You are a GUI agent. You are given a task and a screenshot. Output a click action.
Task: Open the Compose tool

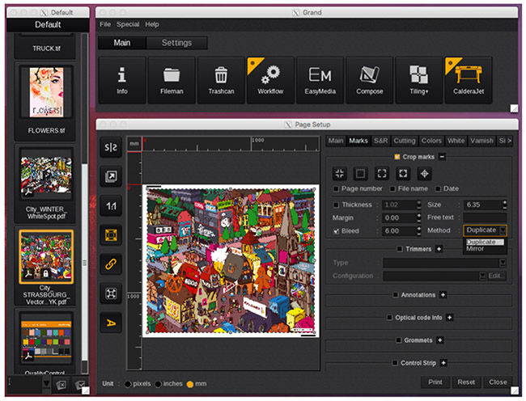pyautogui.click(x=369, y=80)
